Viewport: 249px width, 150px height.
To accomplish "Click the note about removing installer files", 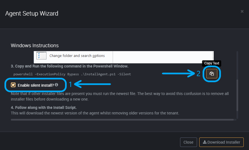I will (120, 96).
